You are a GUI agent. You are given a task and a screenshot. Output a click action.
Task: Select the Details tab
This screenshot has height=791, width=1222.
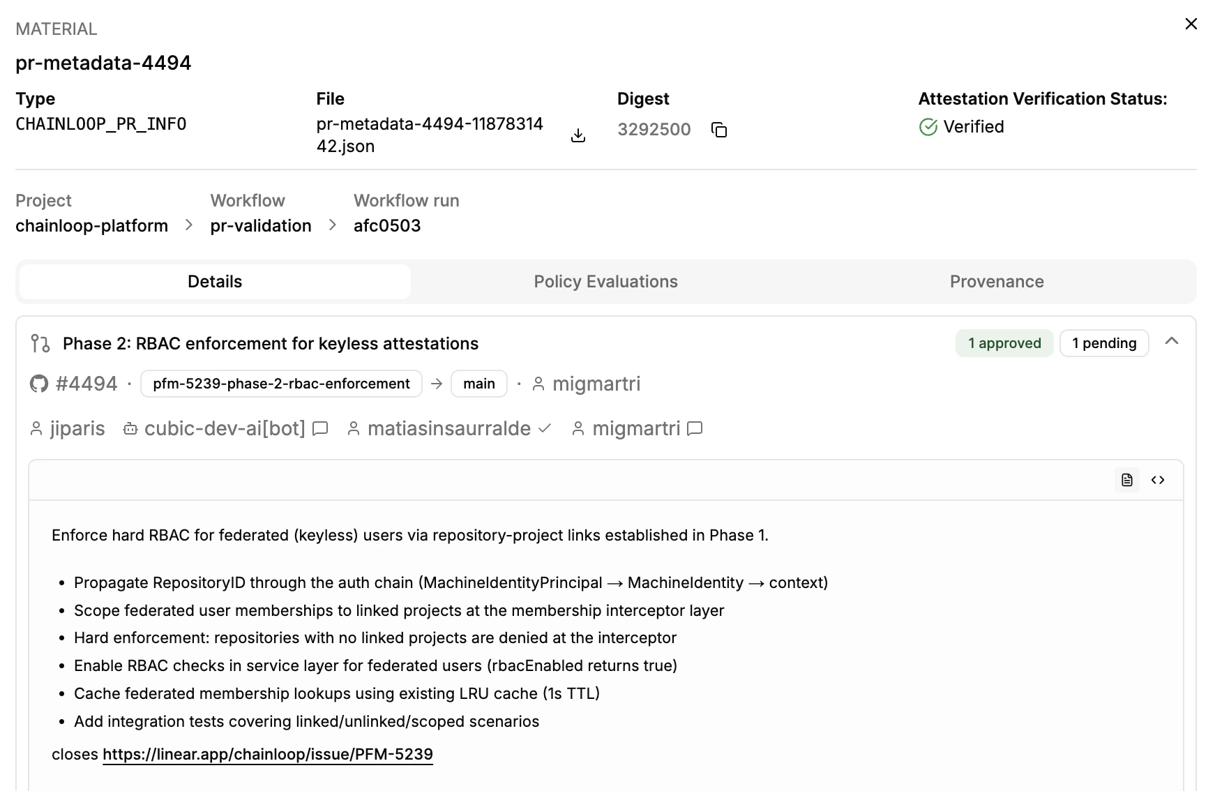pyautogui.click(x=214, y=282)
